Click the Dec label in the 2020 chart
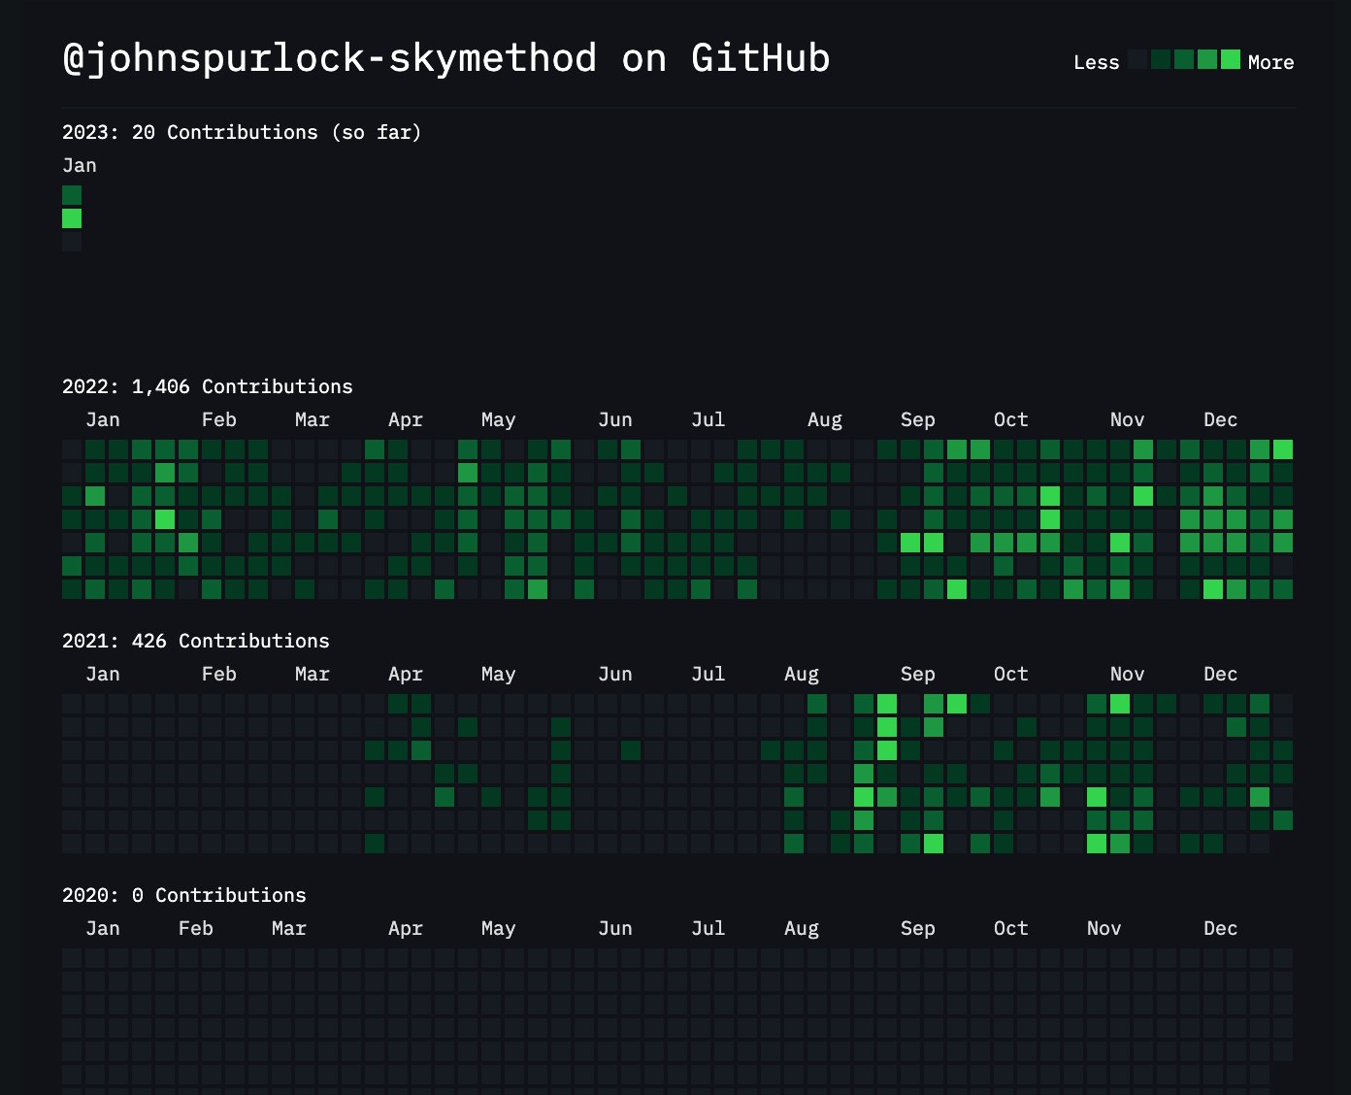 [1221, 928]
